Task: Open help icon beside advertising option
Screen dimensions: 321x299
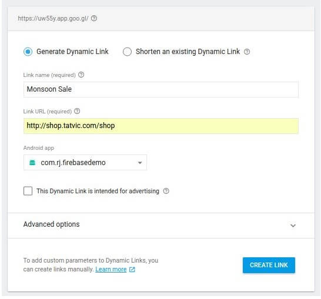Action: [166, 191]
